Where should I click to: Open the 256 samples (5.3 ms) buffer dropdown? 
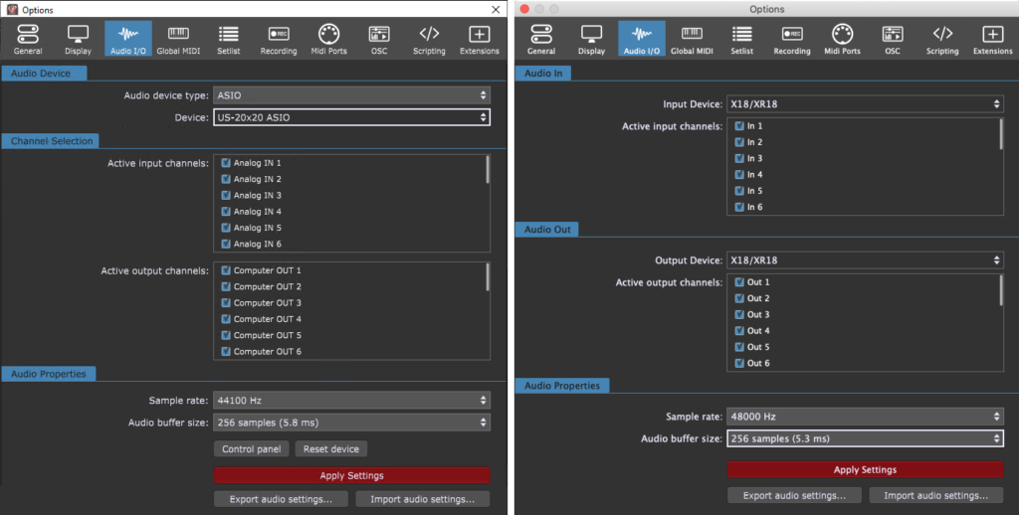[865, 438]
